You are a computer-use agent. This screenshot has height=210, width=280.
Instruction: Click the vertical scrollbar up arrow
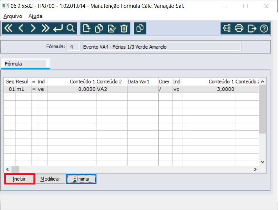[263, 81]
